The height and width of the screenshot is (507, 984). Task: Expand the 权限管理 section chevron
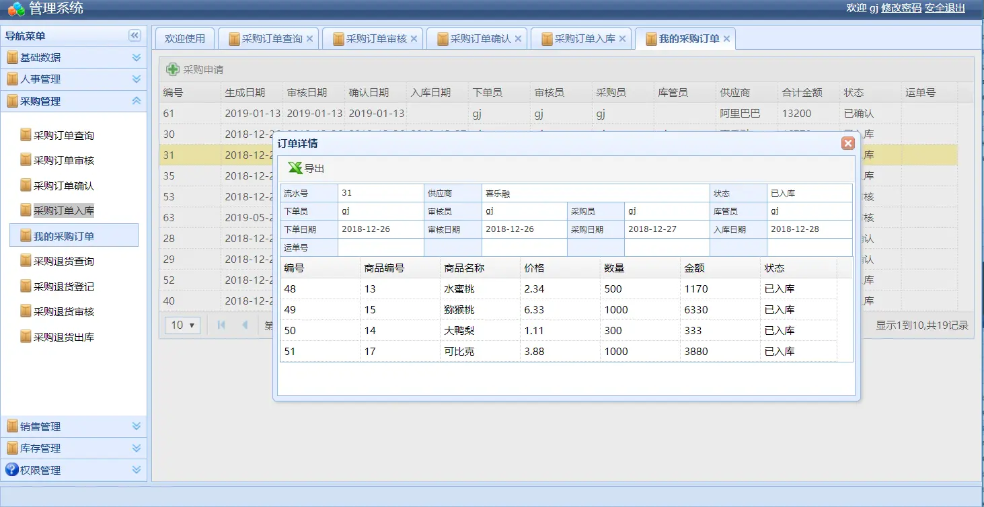pos(137,469)
